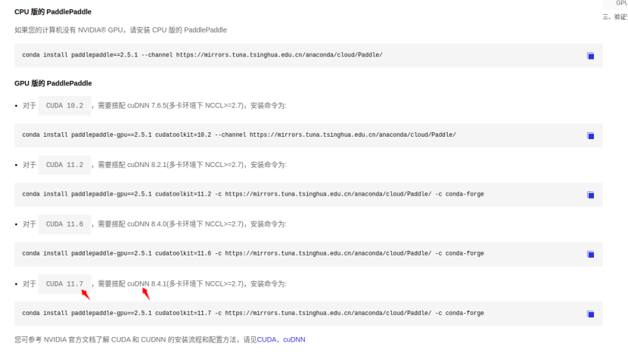Copy the CPU paddlepaddle conda install command
628x362 pixels.
[x=590, y=56]
